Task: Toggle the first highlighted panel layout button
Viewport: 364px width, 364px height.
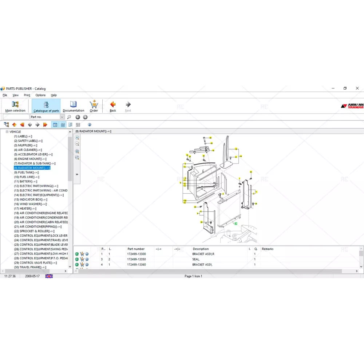Action: coord(55,125)
